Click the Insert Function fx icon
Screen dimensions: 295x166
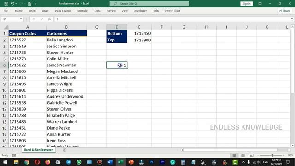[x=49, y=19]
